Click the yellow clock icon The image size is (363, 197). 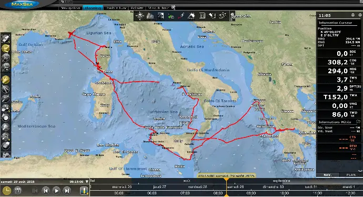click(x=7, y=191)
